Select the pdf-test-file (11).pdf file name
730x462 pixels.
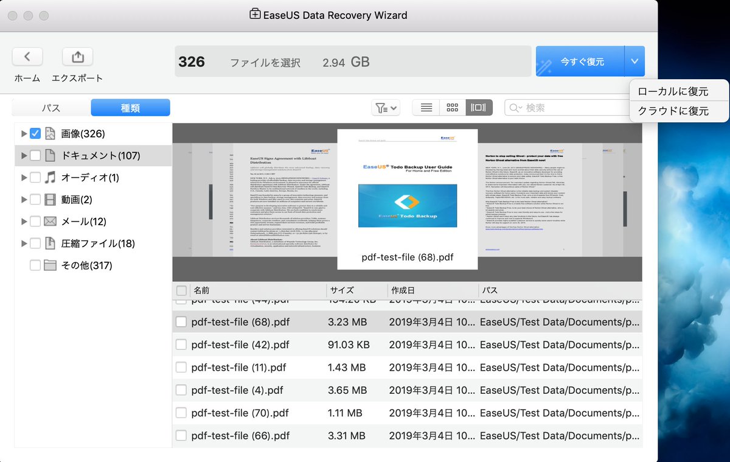(238, 367)
